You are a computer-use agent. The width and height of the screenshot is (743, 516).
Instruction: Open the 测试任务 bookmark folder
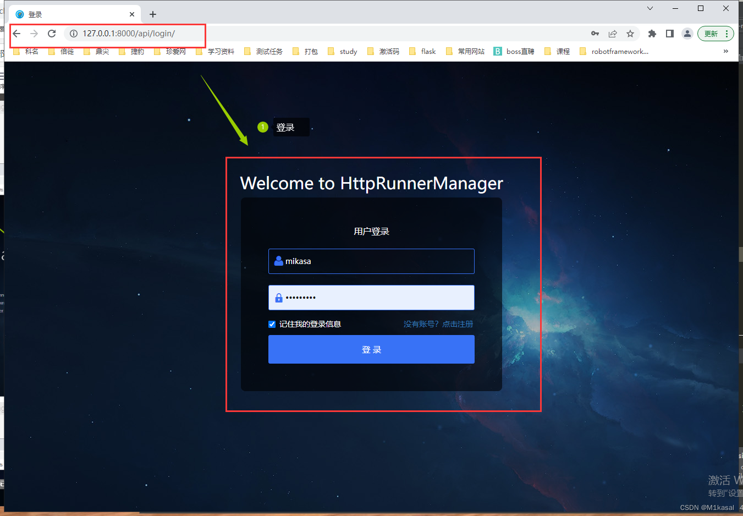point(263,51)
